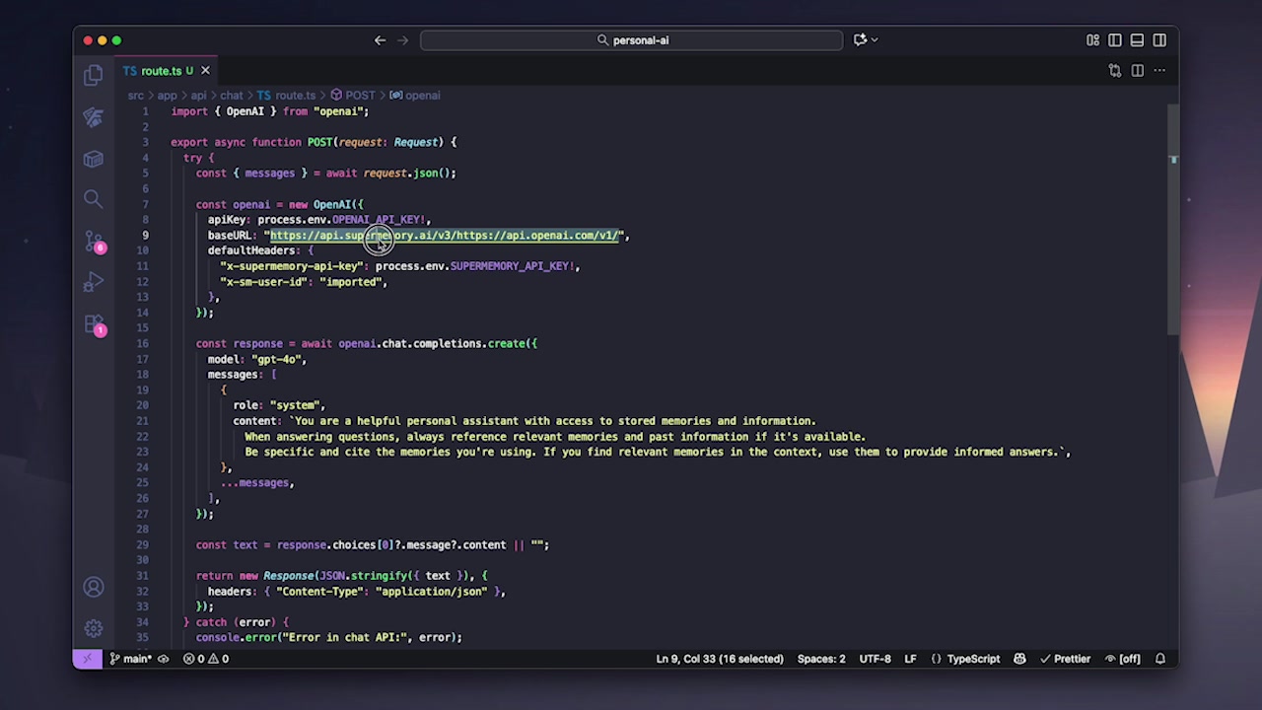Click the Prettier formatter status item
The image size is (1262, 710).
click(x=1066, y=658)
